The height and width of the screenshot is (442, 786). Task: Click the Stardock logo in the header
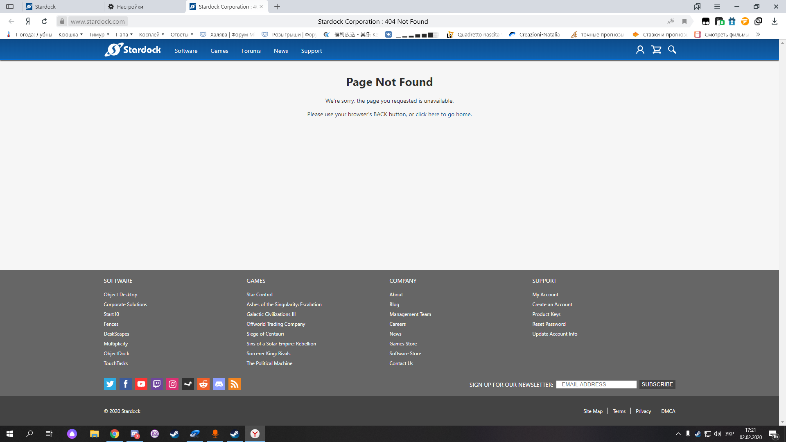(133, 50)
